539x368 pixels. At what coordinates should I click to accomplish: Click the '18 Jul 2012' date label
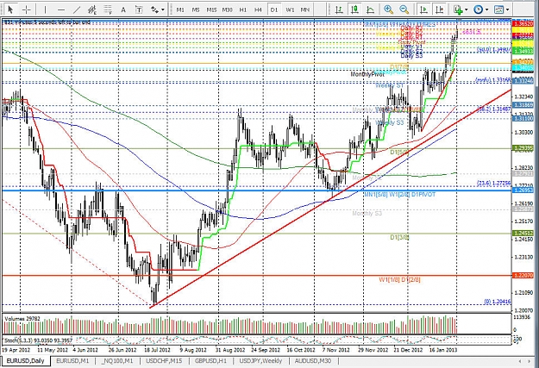click(x=157, y=350)
